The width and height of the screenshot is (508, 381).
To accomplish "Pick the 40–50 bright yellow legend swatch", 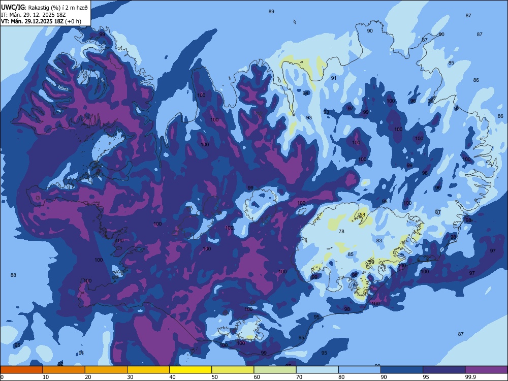I will [x=190, y=370].
